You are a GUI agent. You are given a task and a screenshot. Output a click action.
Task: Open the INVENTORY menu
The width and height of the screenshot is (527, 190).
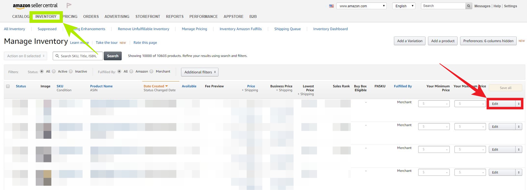[x=46, y=16]
